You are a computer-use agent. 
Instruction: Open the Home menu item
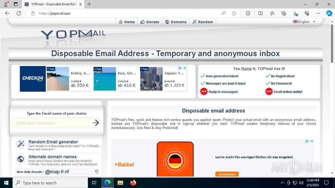click(126, 22)
